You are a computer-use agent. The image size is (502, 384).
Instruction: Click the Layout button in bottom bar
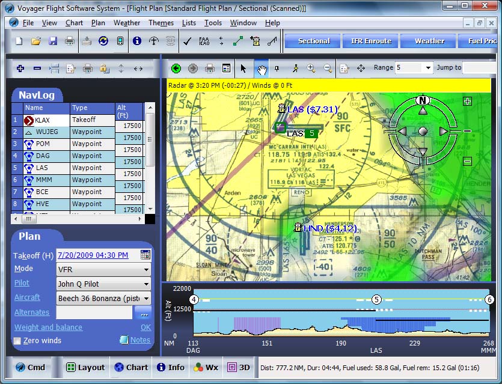85,367
